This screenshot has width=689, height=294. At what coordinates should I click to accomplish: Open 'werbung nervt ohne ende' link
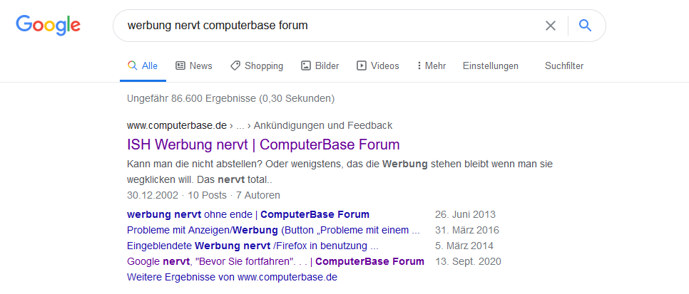(x=248, y=214)
